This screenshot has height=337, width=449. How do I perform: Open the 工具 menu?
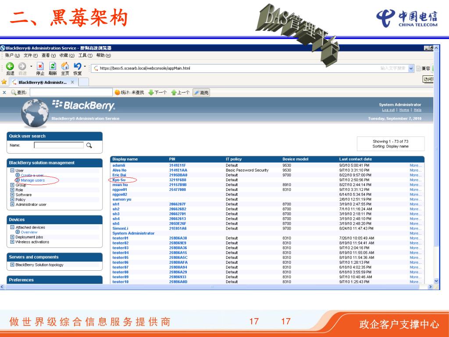coord(86,55)
